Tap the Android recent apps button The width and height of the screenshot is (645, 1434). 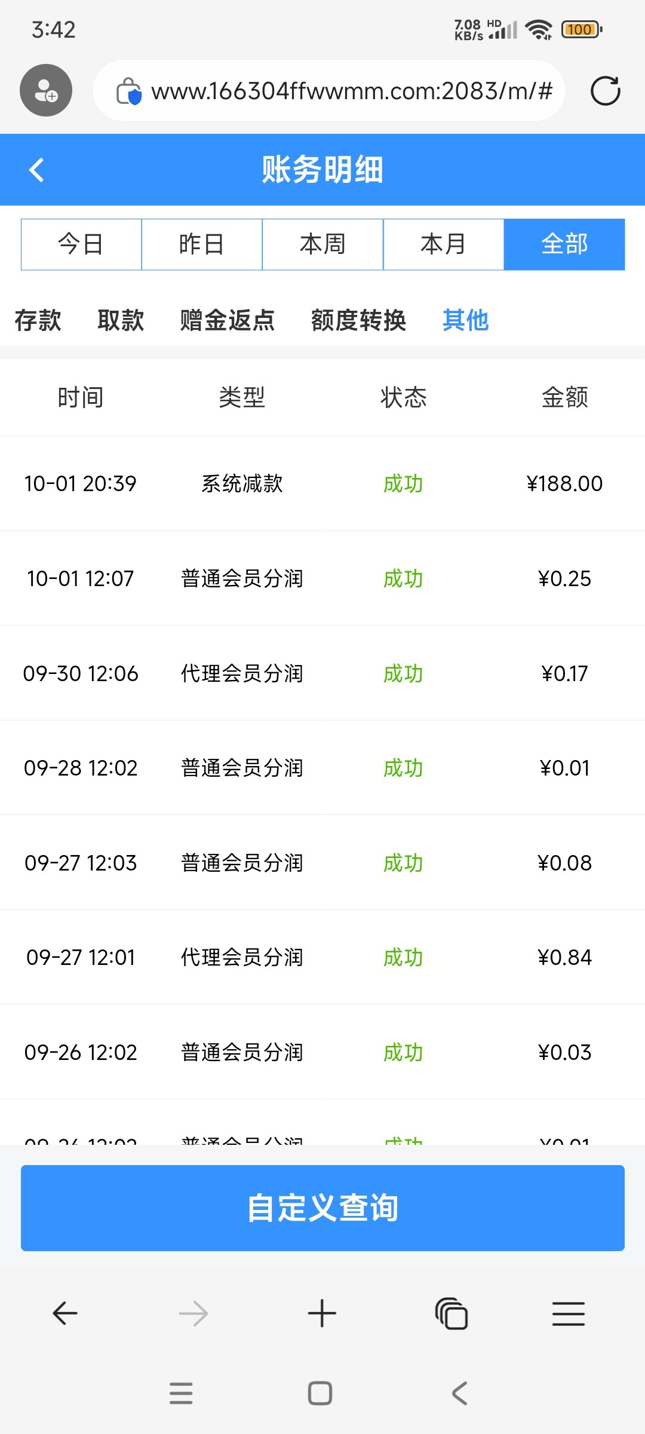click(x=181, y=1393)
